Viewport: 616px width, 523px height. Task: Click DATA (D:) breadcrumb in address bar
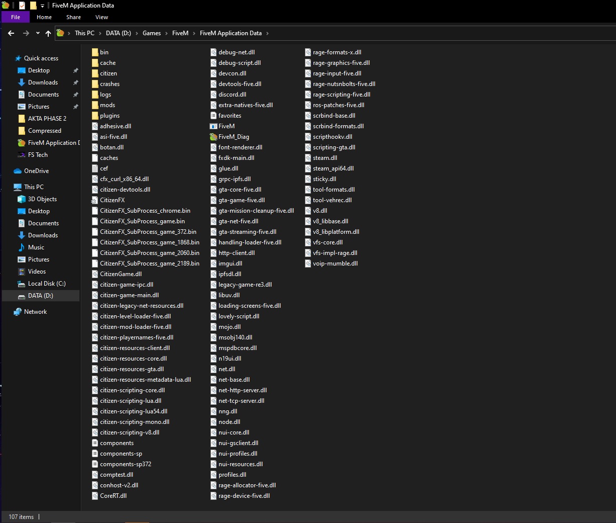tap(118, 33)
